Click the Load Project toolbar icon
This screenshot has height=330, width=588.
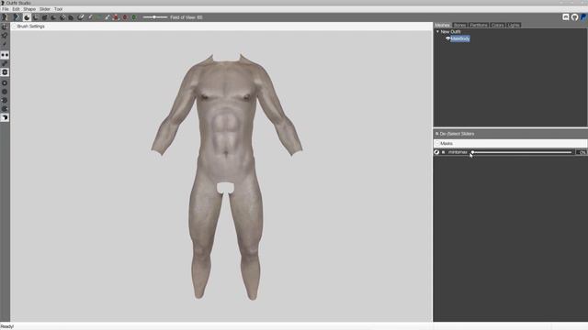16,17
